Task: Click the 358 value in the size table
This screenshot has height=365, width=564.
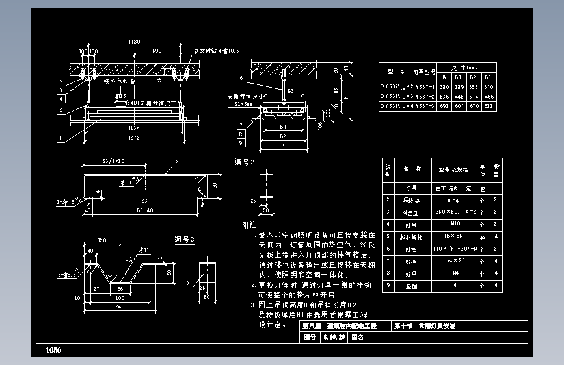Action: [474, 87]
